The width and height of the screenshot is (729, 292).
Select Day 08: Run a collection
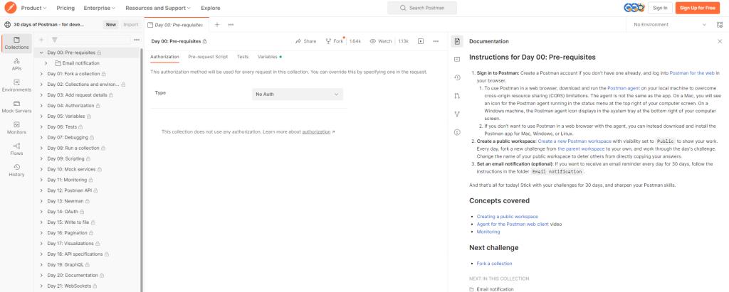pyautogui.click(x=73, y=148)
